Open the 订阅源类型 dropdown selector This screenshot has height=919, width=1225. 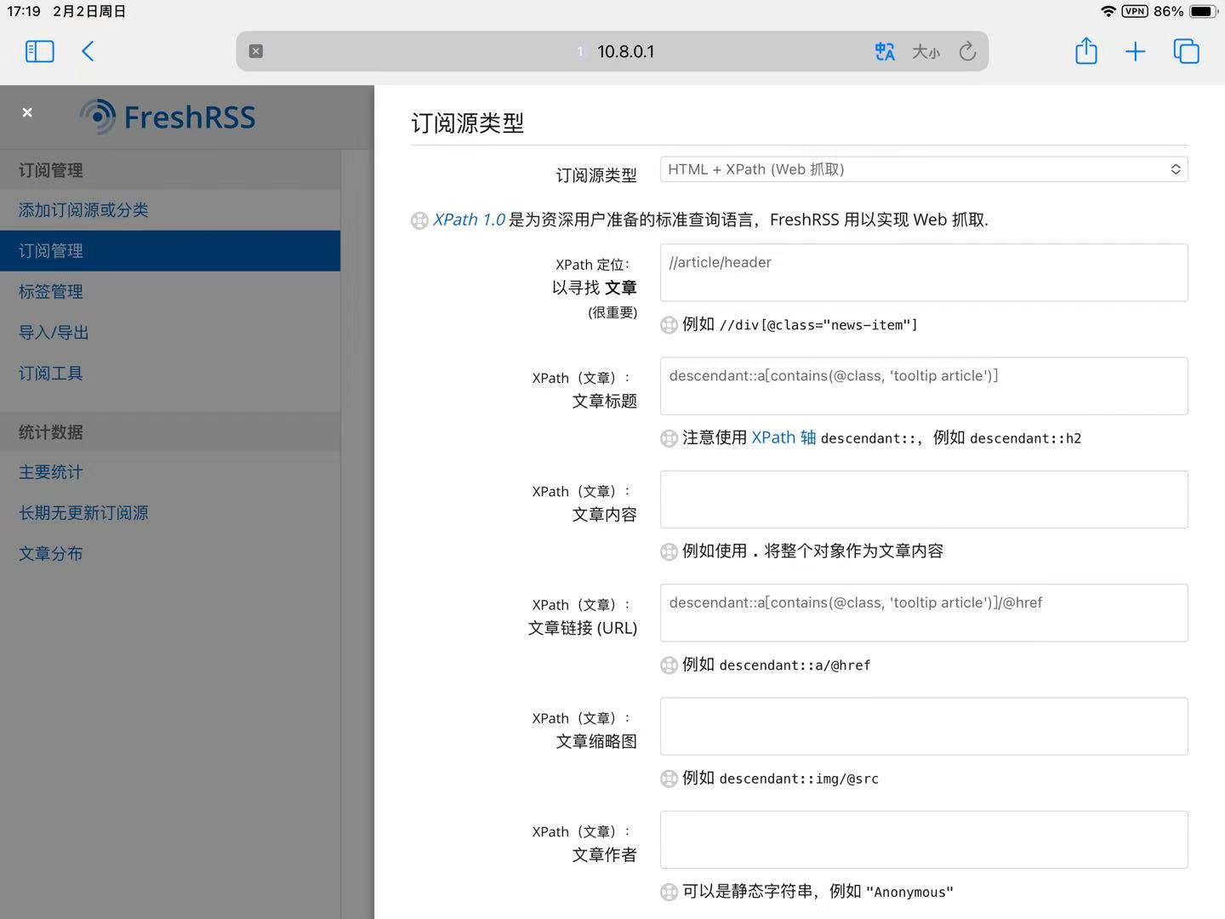[924, 168]
